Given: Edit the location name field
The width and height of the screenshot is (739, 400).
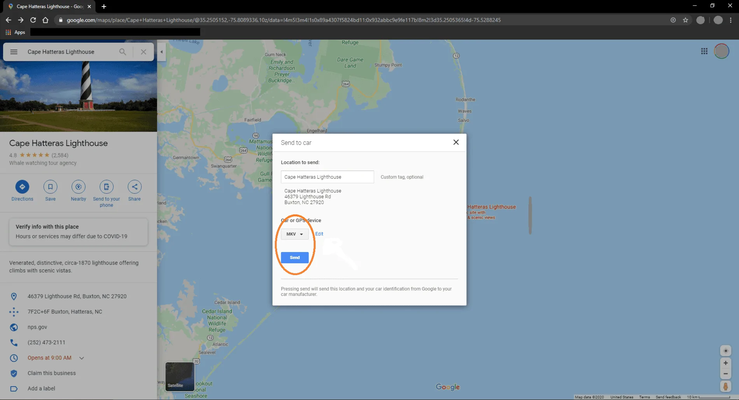Looking at the screenshot, I should [327, 177].
